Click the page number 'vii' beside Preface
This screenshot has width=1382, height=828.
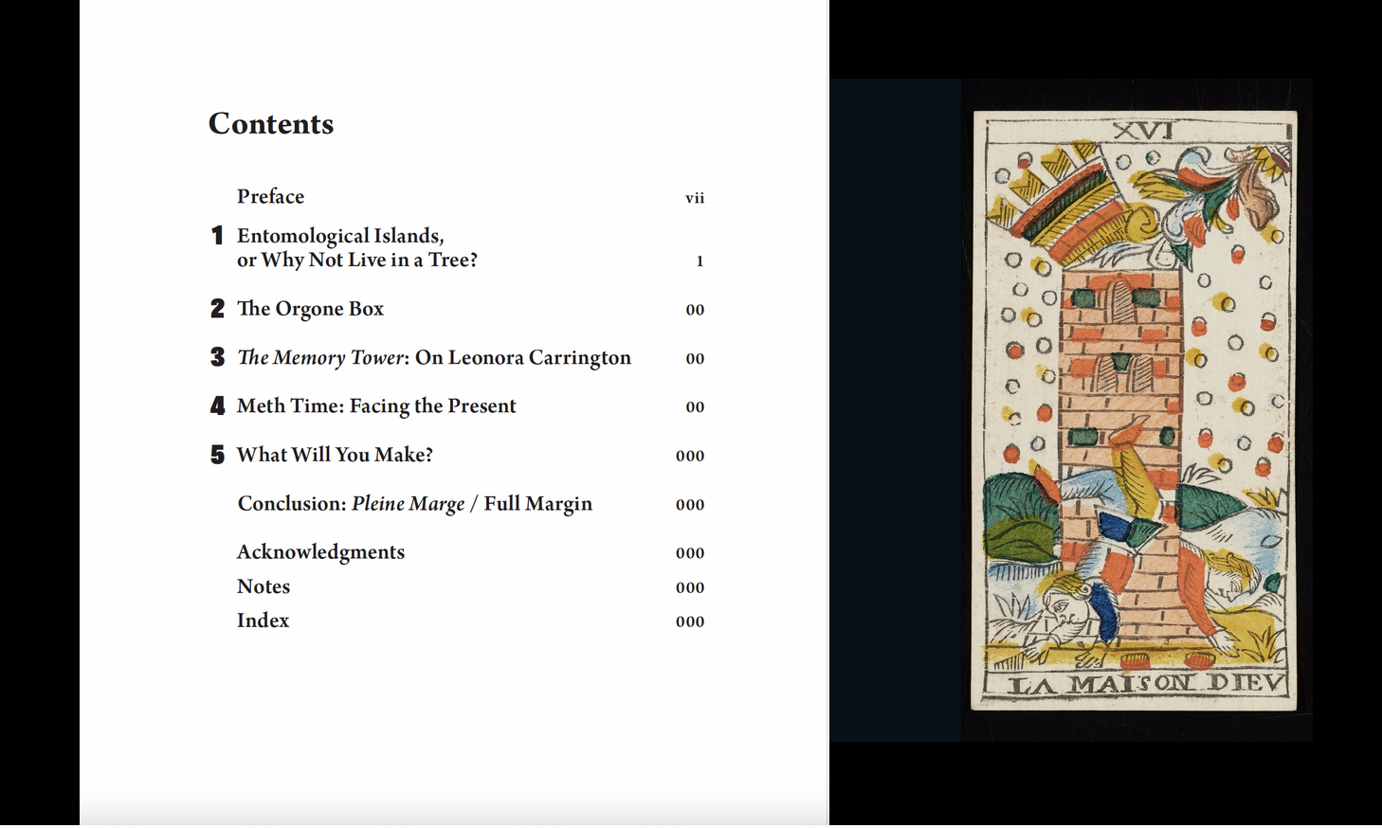696,198
